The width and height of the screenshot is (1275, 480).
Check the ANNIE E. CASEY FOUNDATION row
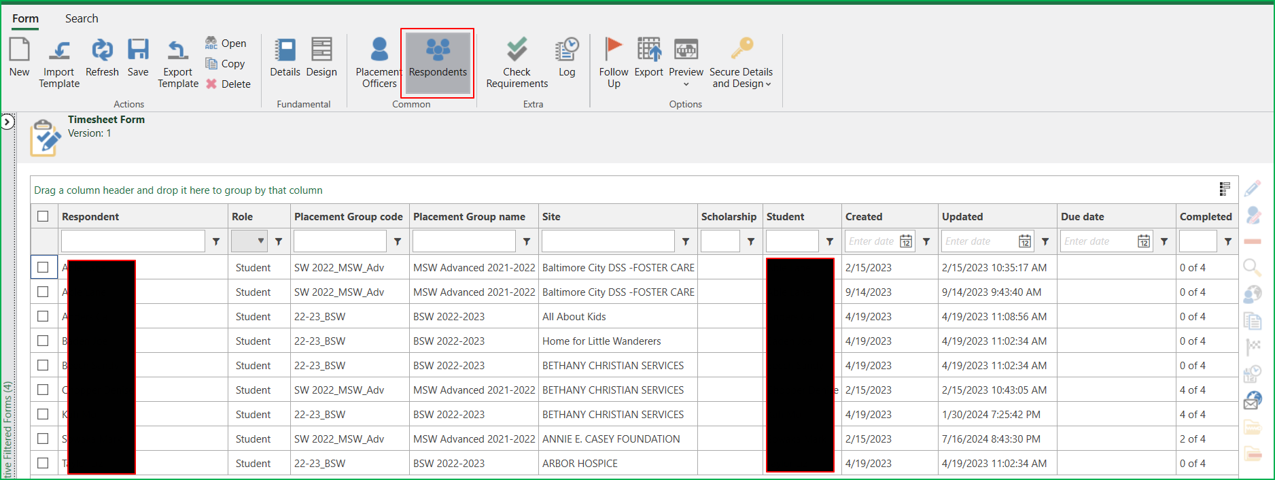pos(43,439)
